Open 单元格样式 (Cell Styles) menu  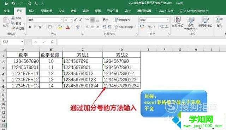tap(205, 23)
